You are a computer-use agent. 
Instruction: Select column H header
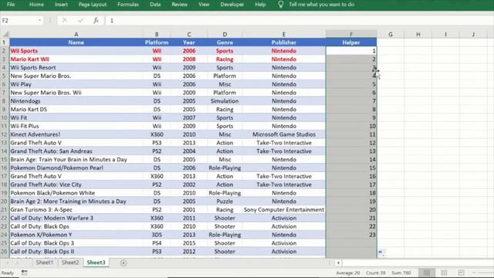[418, 34]
